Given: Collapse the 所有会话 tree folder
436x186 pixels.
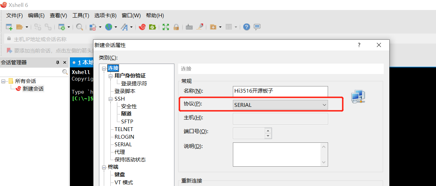Looking at the screenshot, I should (x=3, y=81).
